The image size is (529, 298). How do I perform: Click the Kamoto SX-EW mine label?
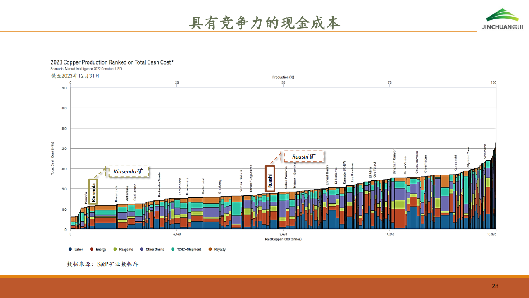click(x=344, y=172)
